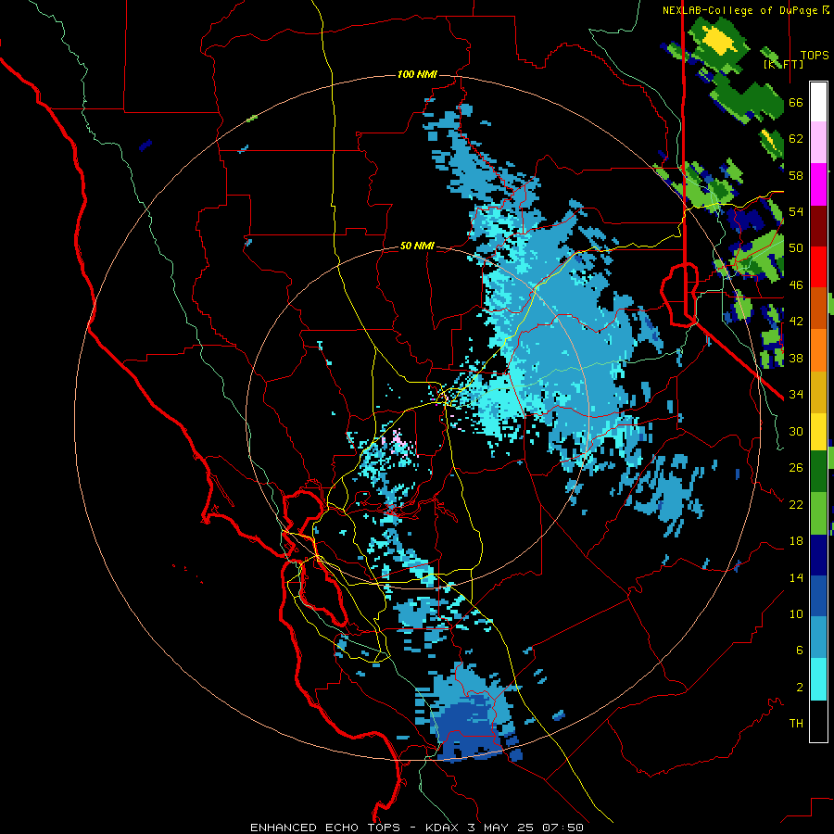
Task: Click the TOPS legend title
Action: pyautogui.click(x=814, y=55)
